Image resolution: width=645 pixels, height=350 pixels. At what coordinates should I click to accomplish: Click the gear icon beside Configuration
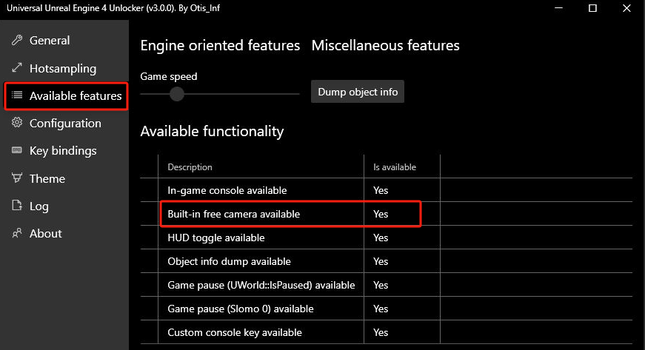pos(17,122)
